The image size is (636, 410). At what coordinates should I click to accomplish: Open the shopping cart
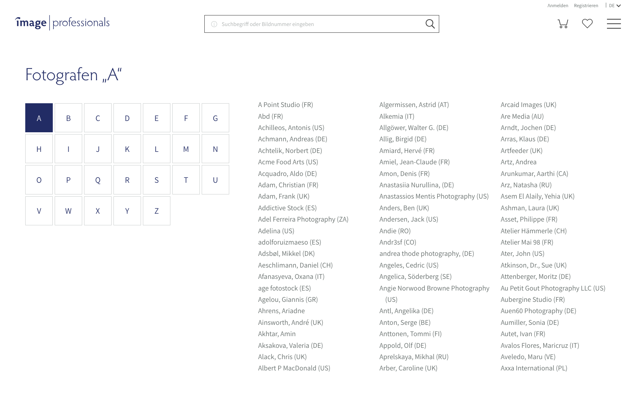[x=562, y=24]
